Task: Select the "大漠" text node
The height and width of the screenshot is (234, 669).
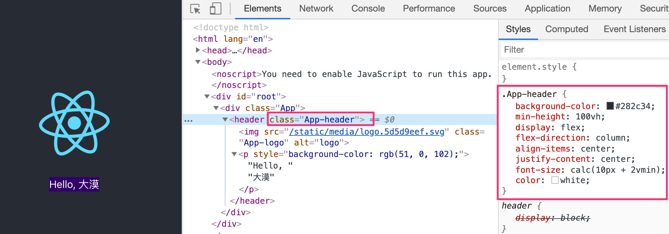Action: coord(261,177)
